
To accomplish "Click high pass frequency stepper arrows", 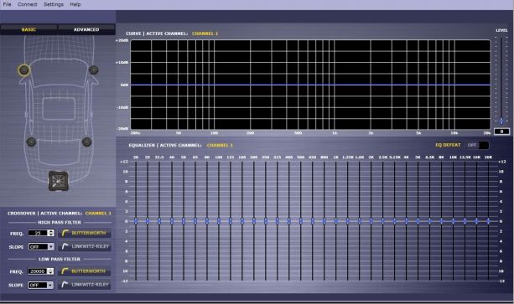I will pyautogui.click(x=51, y=233).
